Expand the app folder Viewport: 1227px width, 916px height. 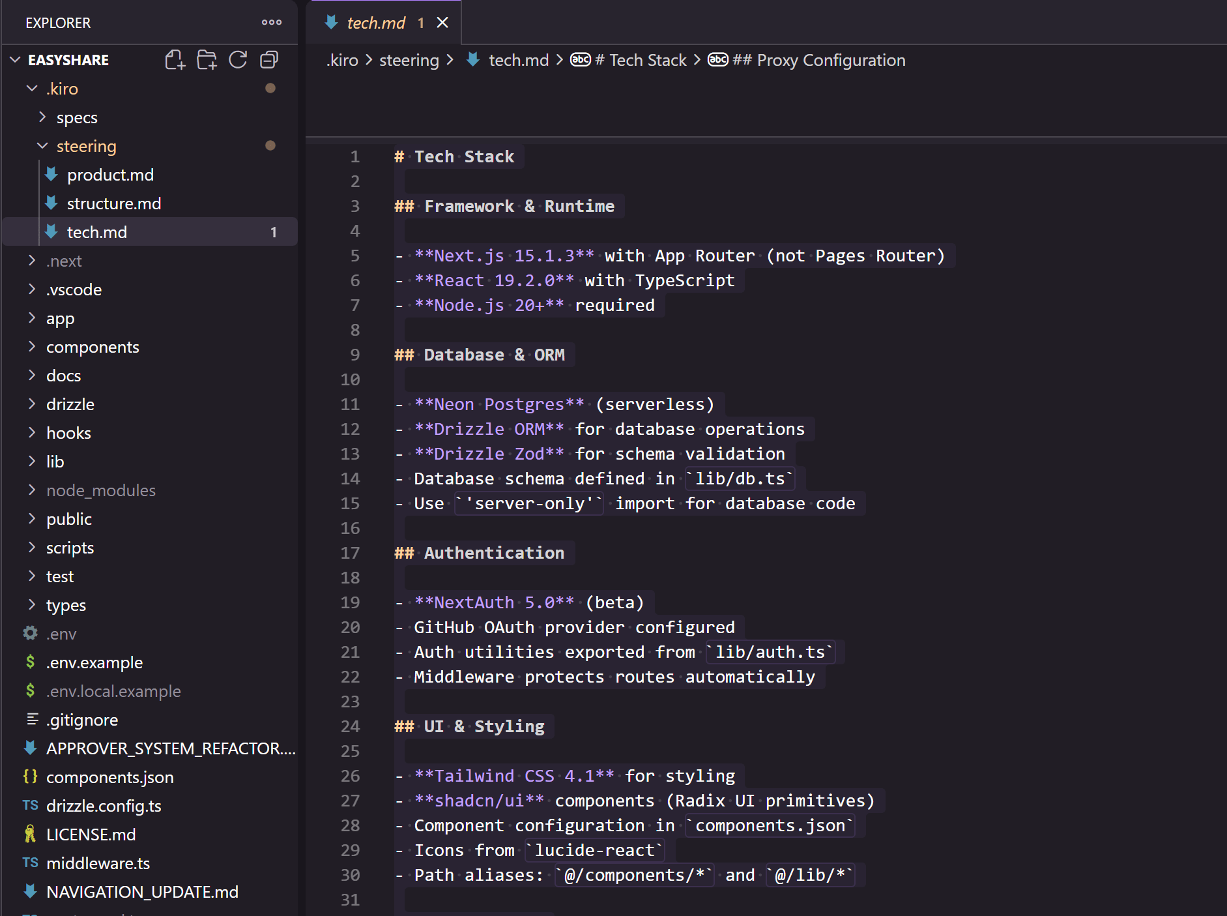click(x=31, y=318)
